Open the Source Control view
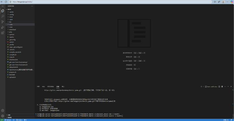The width and height of the screenshot is (234, 121). [x=3, y=22]
